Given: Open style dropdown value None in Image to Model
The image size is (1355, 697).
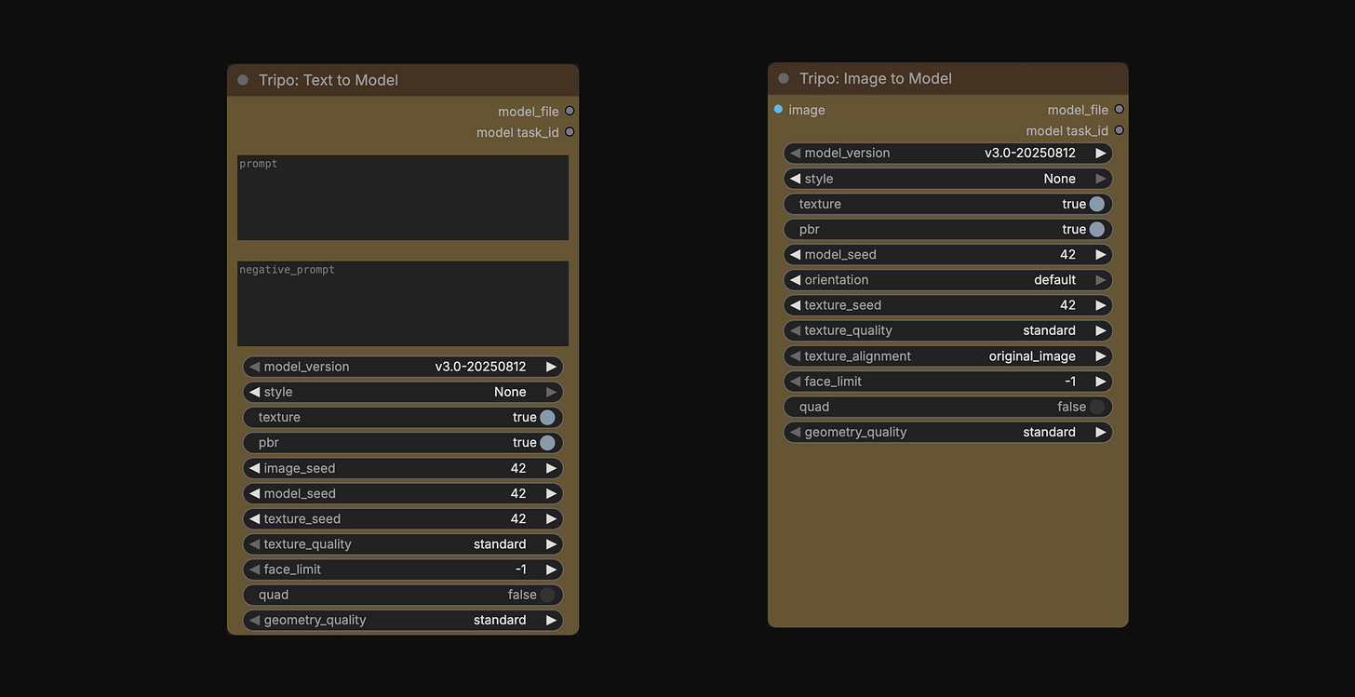Looking at the screenshot, I should 1060,179.
